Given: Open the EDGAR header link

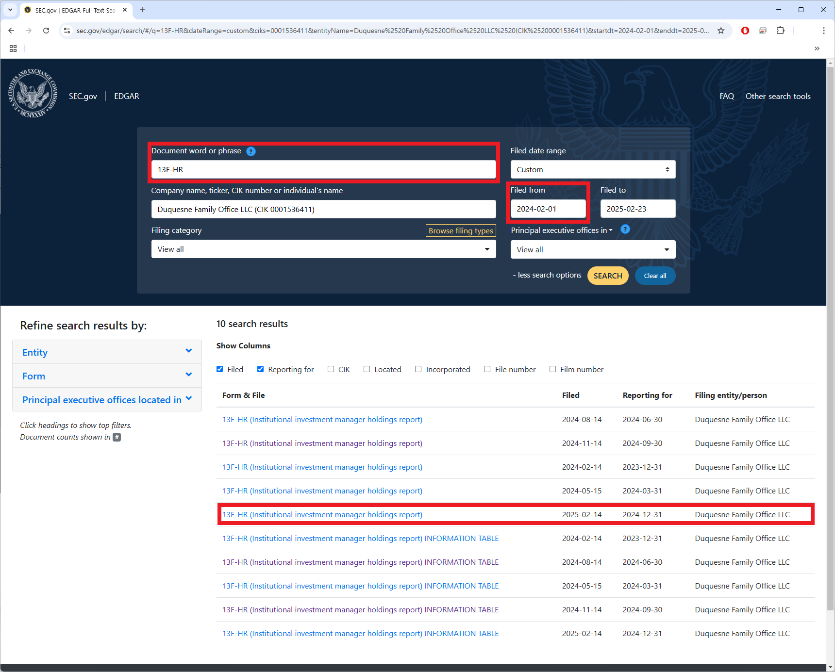Looking at the screenshot, I should pyautogui.click(x=127, y=96).
